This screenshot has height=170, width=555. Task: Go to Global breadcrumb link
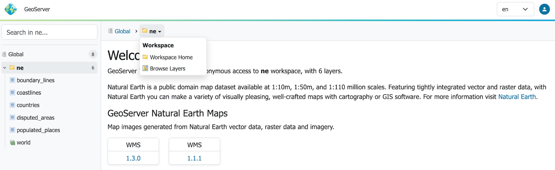[123, 31]
